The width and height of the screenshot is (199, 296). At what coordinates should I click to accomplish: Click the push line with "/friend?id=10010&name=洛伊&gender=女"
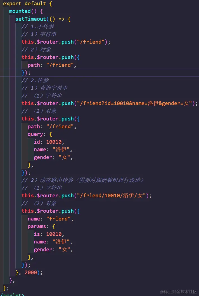click(110, 103)
